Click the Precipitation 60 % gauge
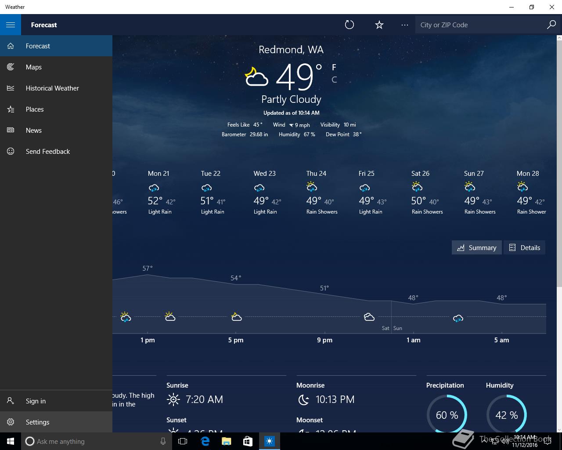This screenshot has height=450, width=562. 447,415
